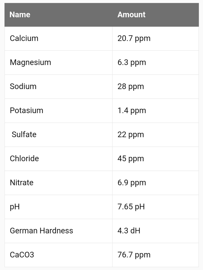Screen dimensions: 203x270
Task: Click the 1.4 ppm potassium value
Action: point(132,110)
